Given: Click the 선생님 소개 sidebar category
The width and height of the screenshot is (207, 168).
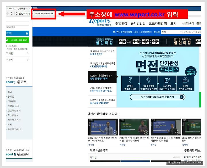Looking at the screenshot, I should coord(13,106).
